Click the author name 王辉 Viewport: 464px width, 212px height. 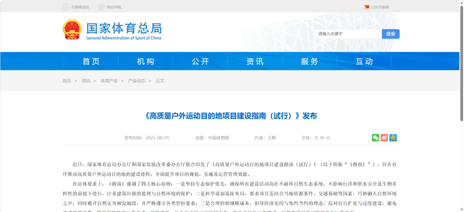[272, 138]
